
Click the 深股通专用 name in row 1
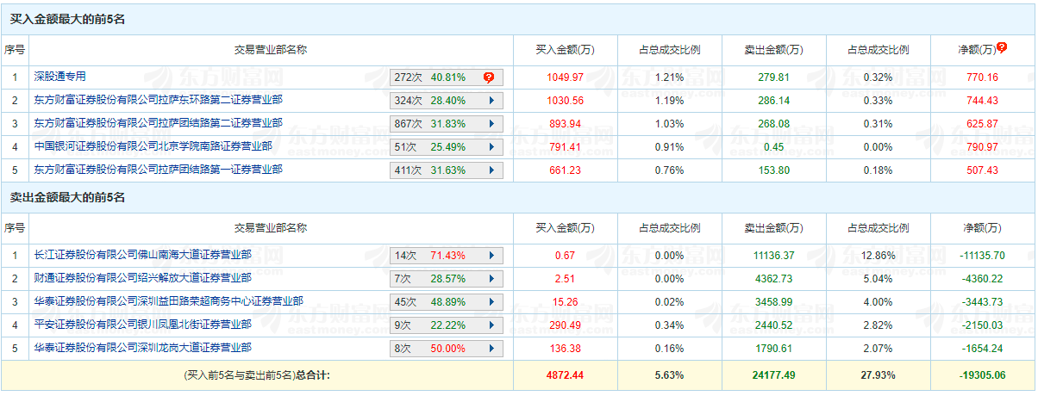click(60, 77)
